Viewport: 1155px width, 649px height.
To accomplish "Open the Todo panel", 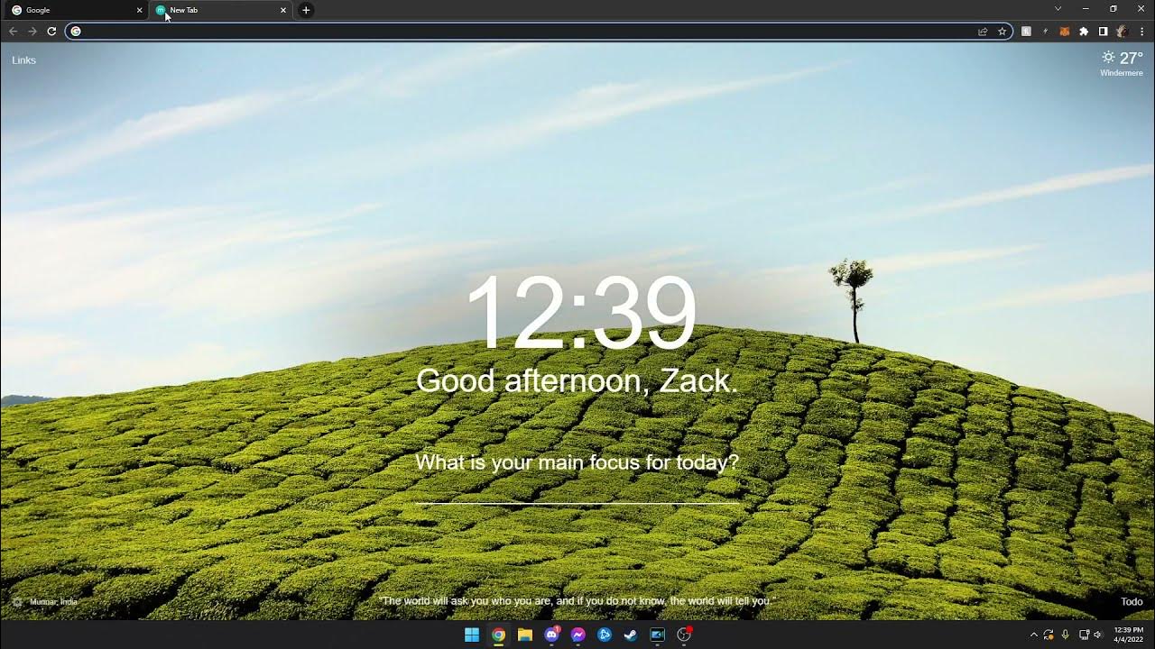I will [1132, 601].
